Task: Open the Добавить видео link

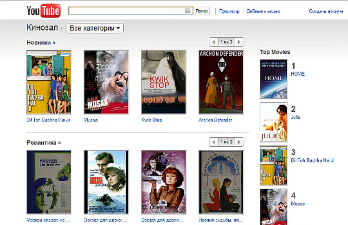Action: click(x=263, y=11)
